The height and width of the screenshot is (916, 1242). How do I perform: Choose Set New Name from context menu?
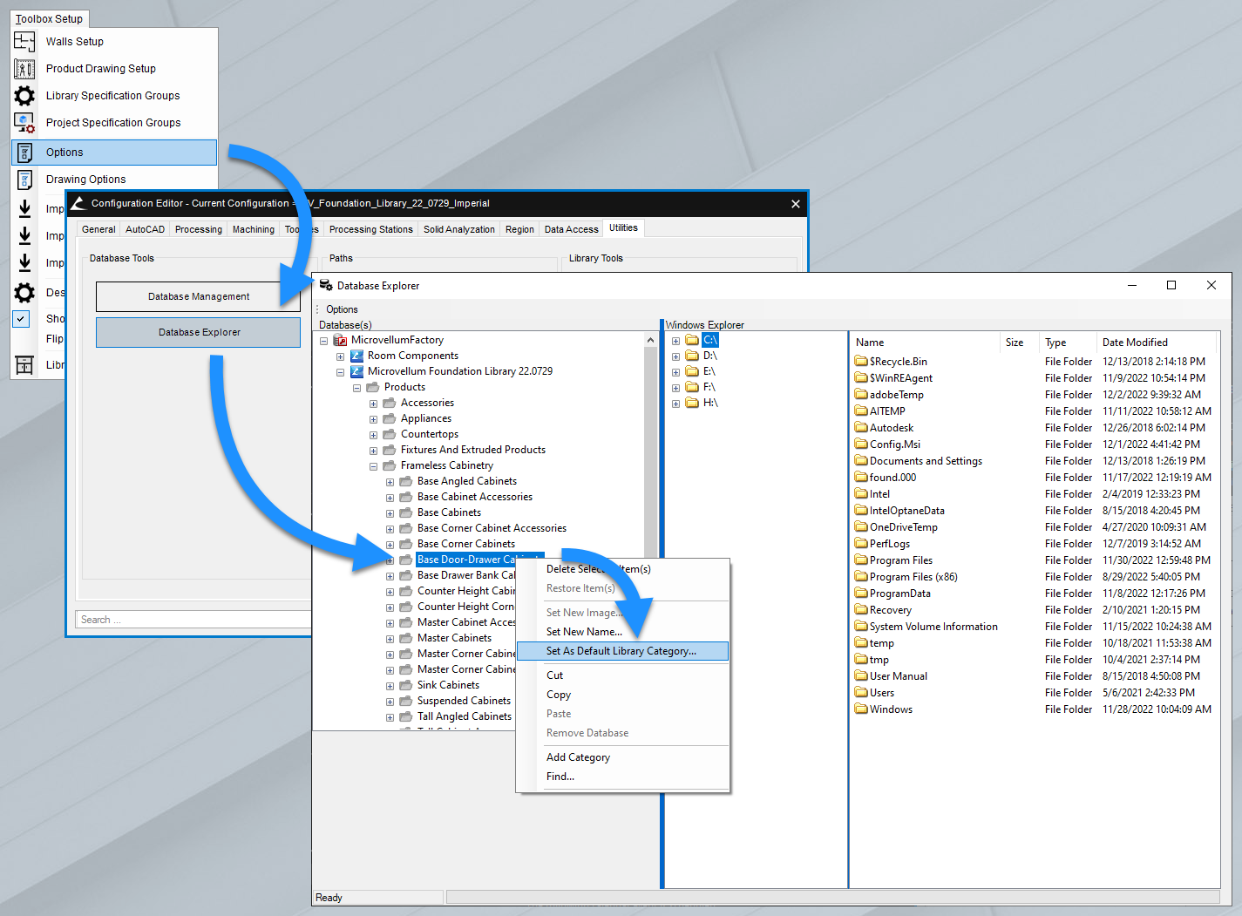point(584,632)
